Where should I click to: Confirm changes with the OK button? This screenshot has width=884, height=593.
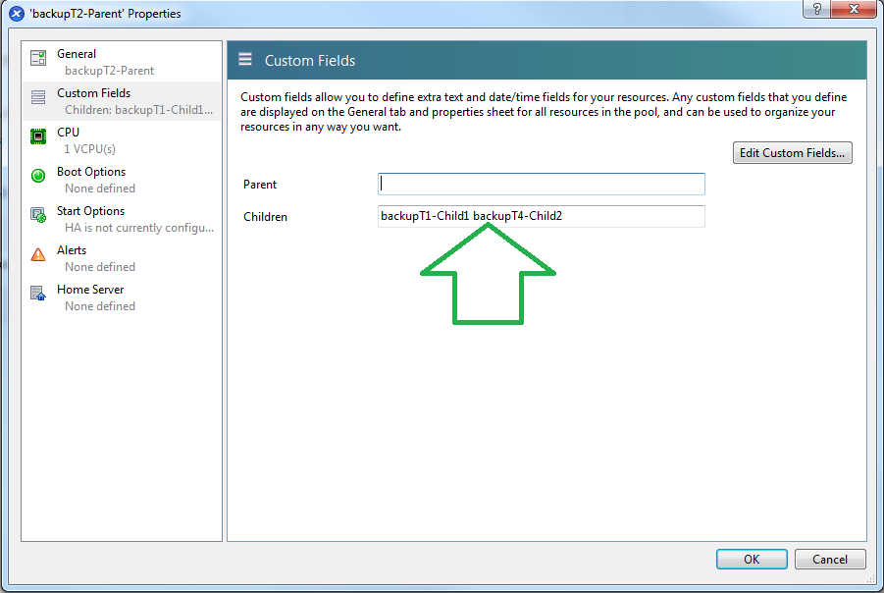(x=752, y=560)
